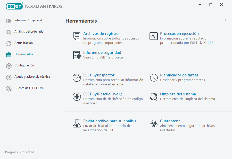Open the Archivos de registro tool icon
This screenshot has width=232, height=159.
click(77, 36)
